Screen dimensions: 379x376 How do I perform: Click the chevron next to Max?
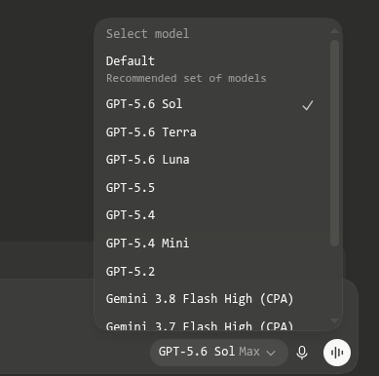tap(271, 353)
